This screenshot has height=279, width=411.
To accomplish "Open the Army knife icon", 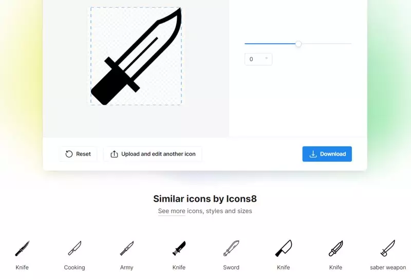I will click(126, 248).
